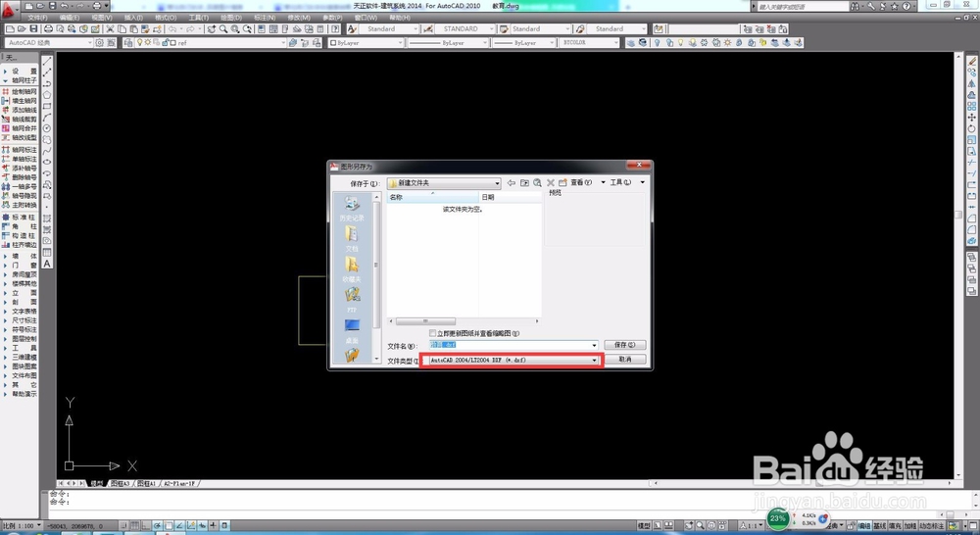Click Search the Web icon in dialog
Viewport: 980px width, 535px height.
(537, 182)
